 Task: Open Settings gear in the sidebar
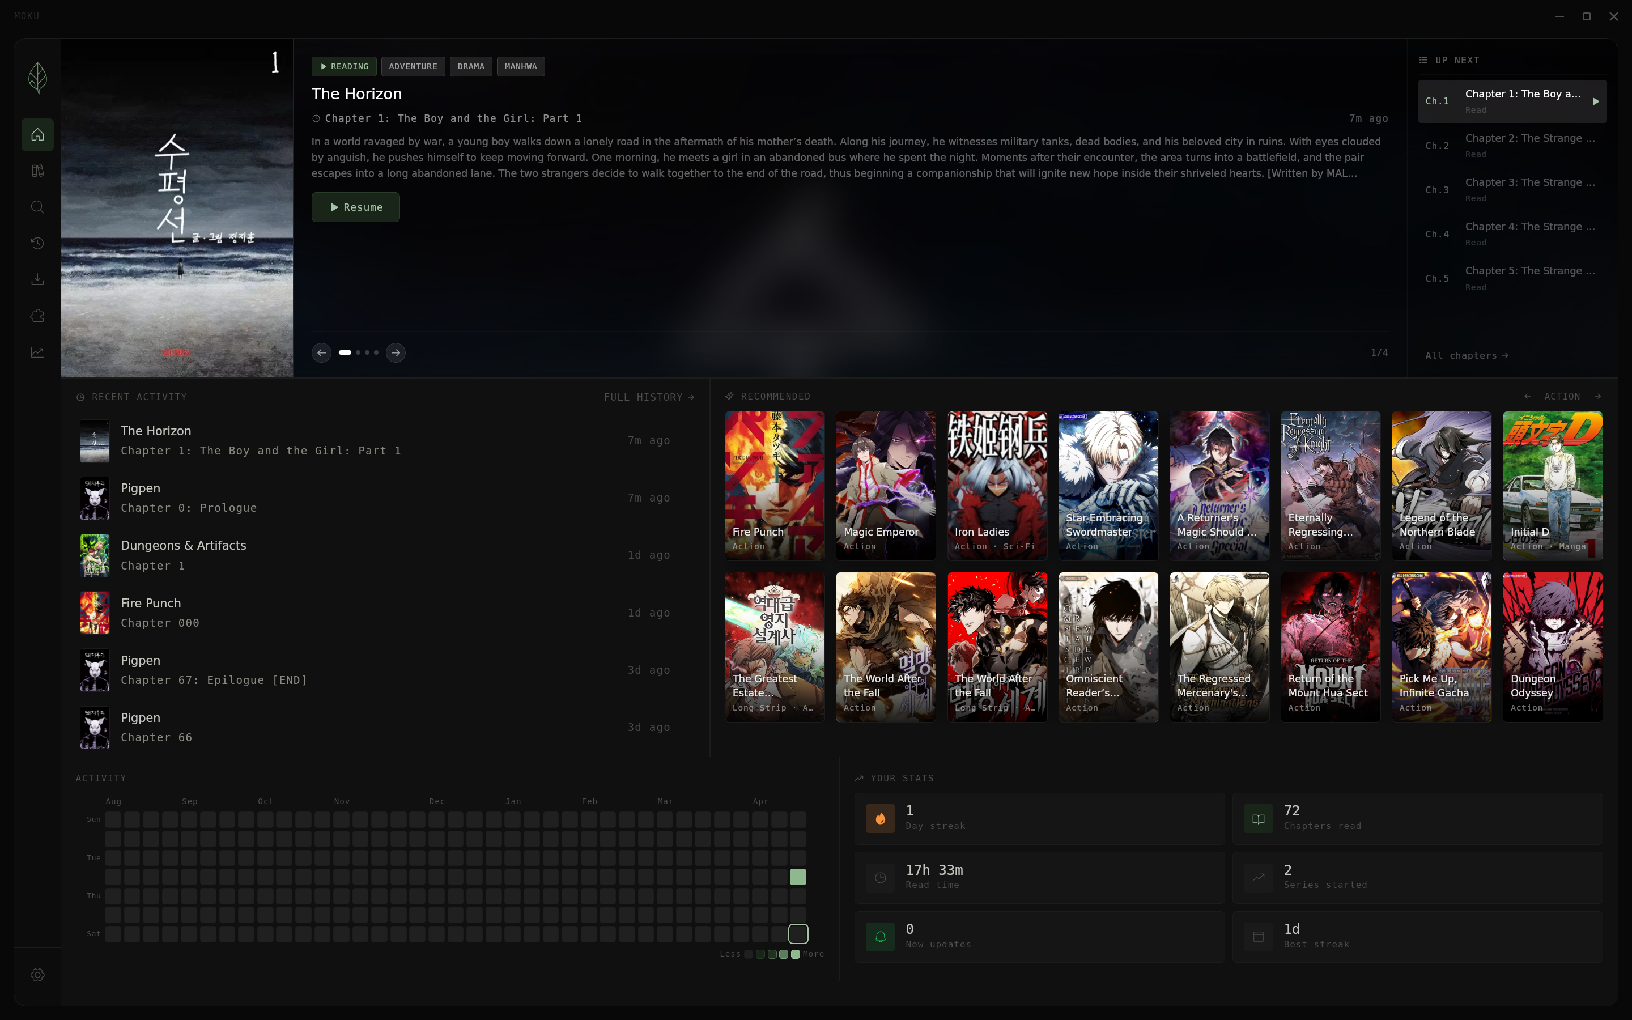point(38,975)
